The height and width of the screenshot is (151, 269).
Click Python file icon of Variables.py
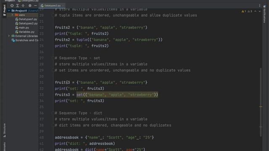[x=17, y=32]
